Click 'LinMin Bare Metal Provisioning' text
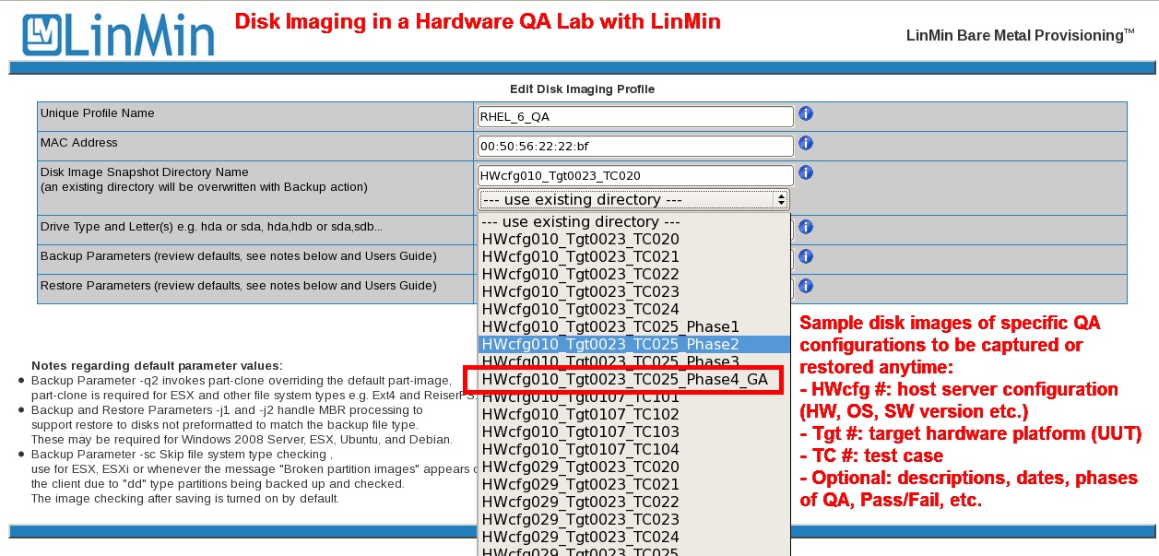This screenshot has height=556, width=1159. [x=1021, y=36]
